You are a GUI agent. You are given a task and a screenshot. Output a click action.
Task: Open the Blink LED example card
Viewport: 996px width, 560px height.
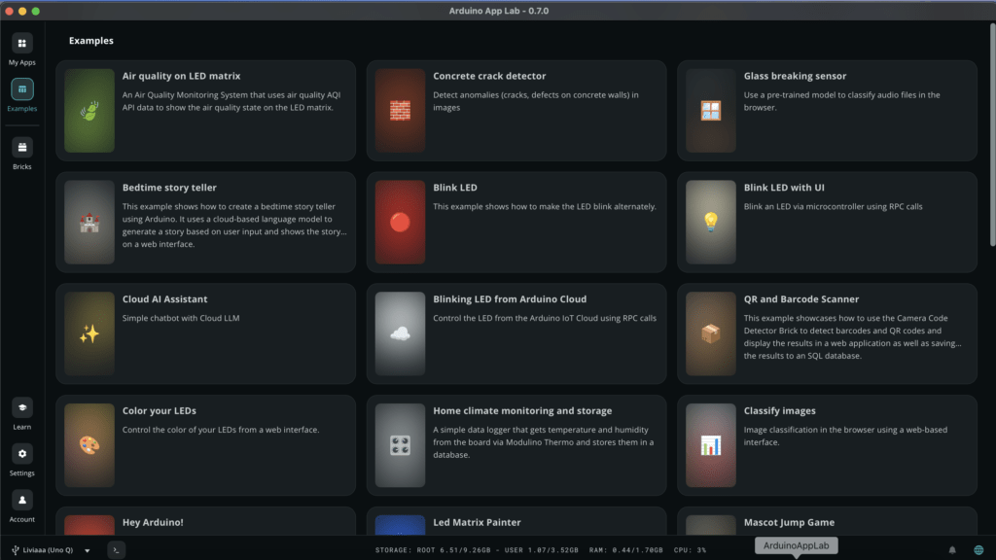[516, 223]
